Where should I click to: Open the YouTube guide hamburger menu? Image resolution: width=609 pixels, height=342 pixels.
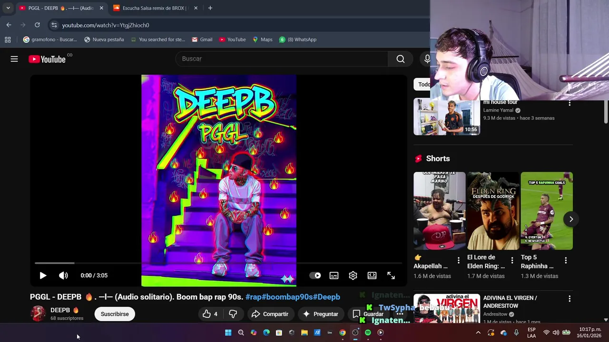pyautogui.click(x=14, y=59)
